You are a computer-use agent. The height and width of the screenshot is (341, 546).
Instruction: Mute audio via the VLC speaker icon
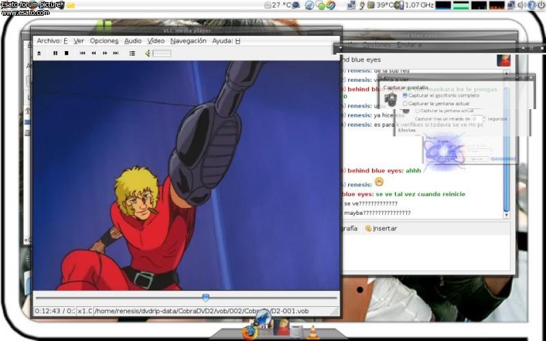click(148, 53)
